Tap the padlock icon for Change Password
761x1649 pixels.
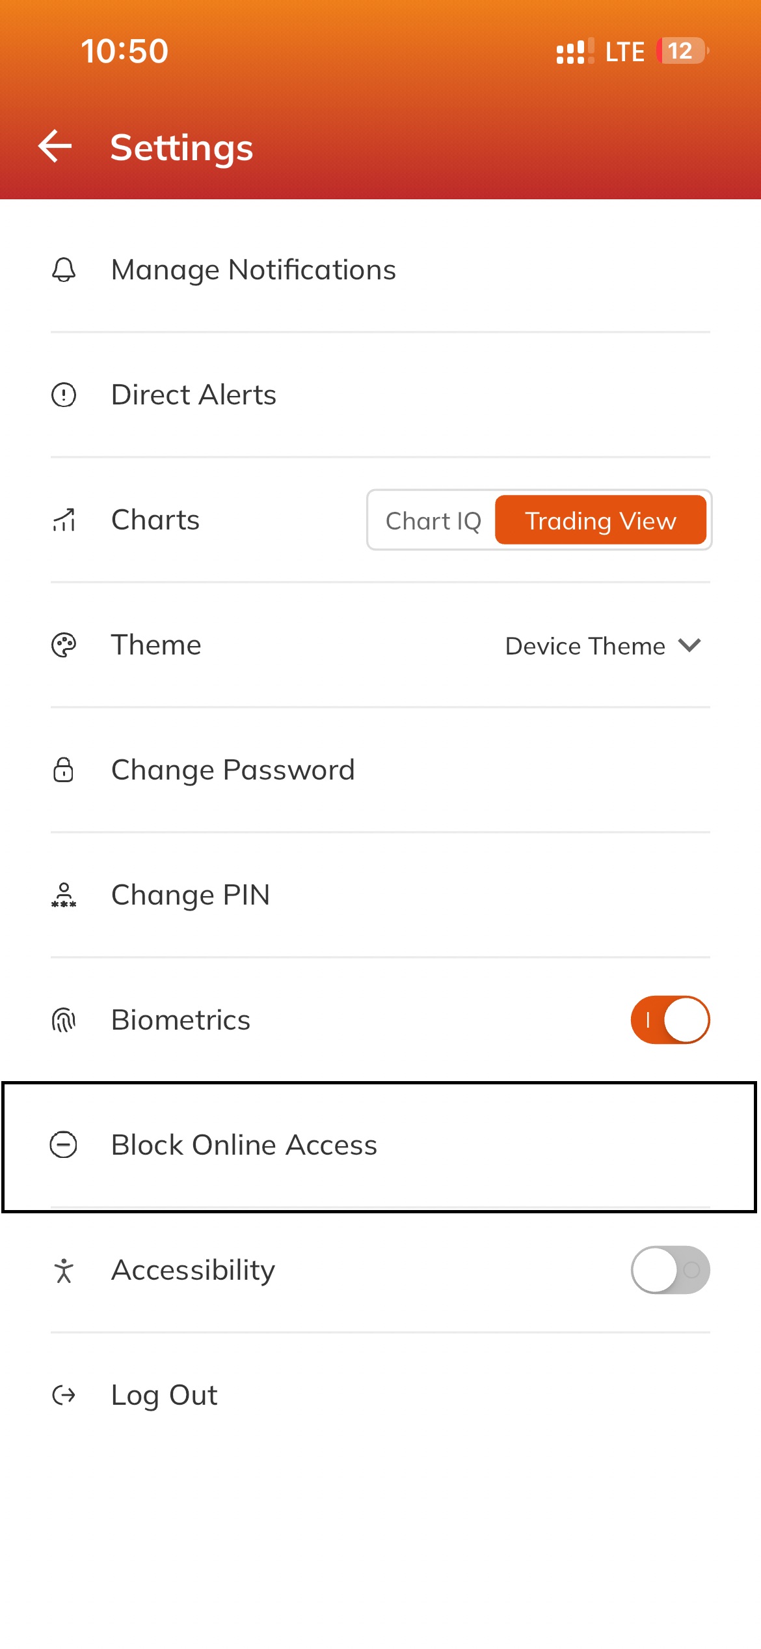64,770
